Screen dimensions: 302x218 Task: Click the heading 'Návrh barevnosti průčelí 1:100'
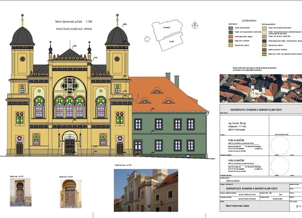[x=74, y=22]
